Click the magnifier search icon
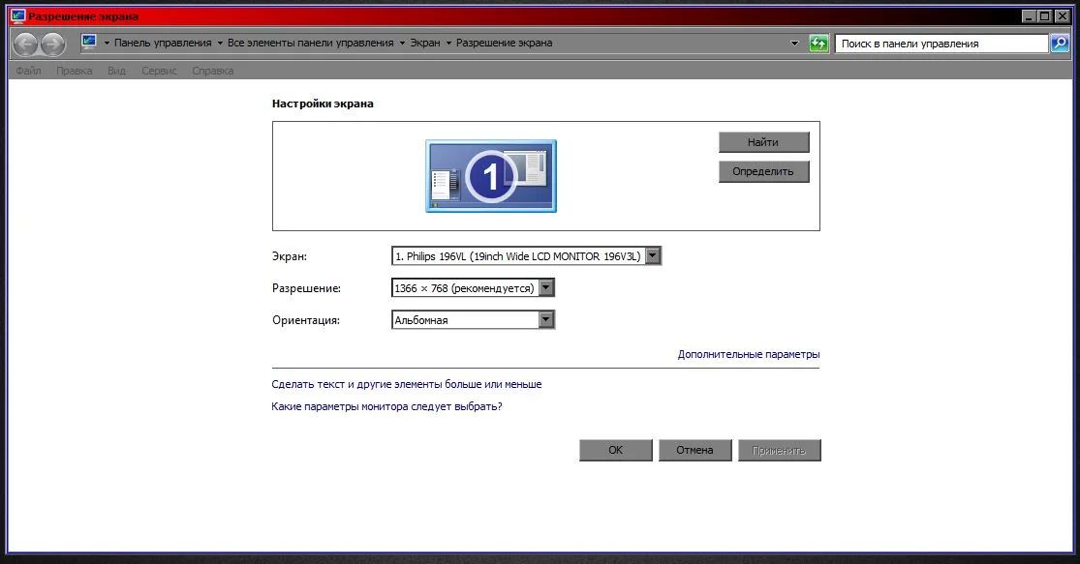This screenshot has width=1080, height=564. [x=1060, y=44]
